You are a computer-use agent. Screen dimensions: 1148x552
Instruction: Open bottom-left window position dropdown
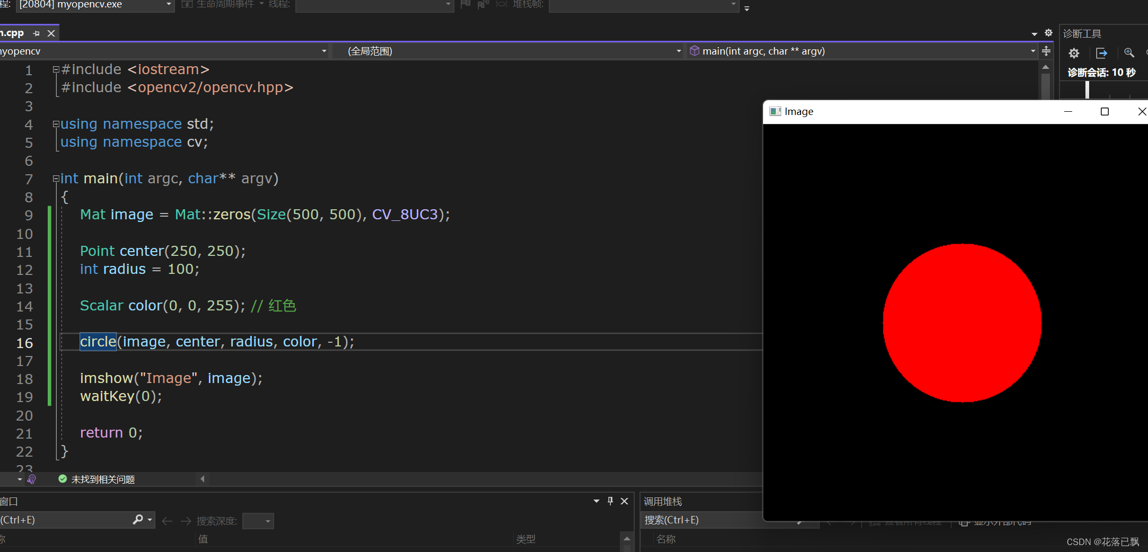click(597, 501)
